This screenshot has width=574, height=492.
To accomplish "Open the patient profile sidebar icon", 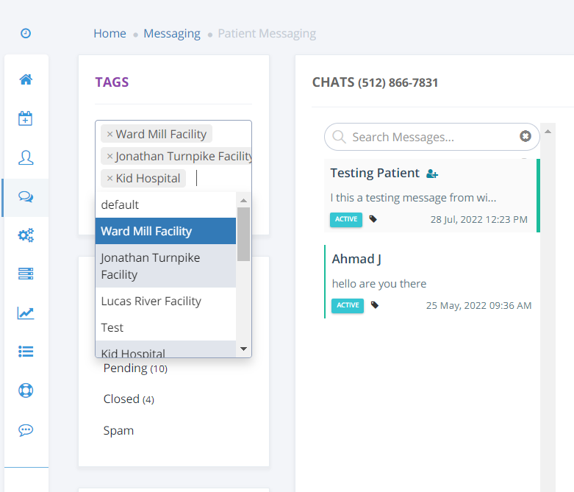I will pos(26,157).
